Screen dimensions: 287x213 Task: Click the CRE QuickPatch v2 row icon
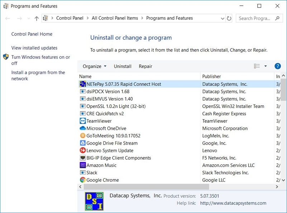pyautogui.click(x=83, y=113)
